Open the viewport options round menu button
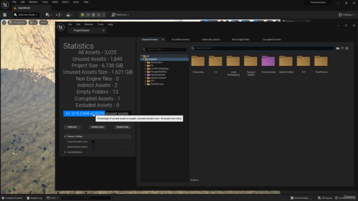Viewport: 358px width, 201px height. [x=4, y=22]
